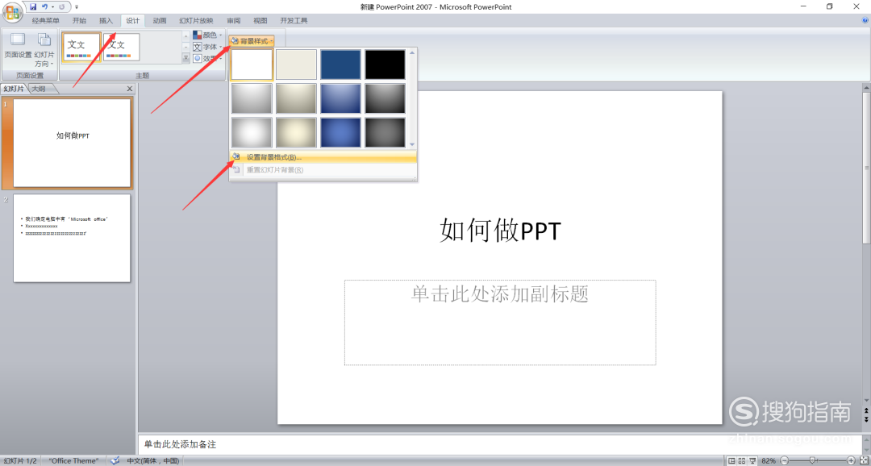
Task: Start Slide Show view icon in status bar
Action: [752, 461]
